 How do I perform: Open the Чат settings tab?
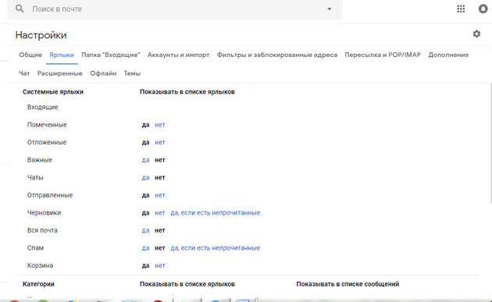24,73
